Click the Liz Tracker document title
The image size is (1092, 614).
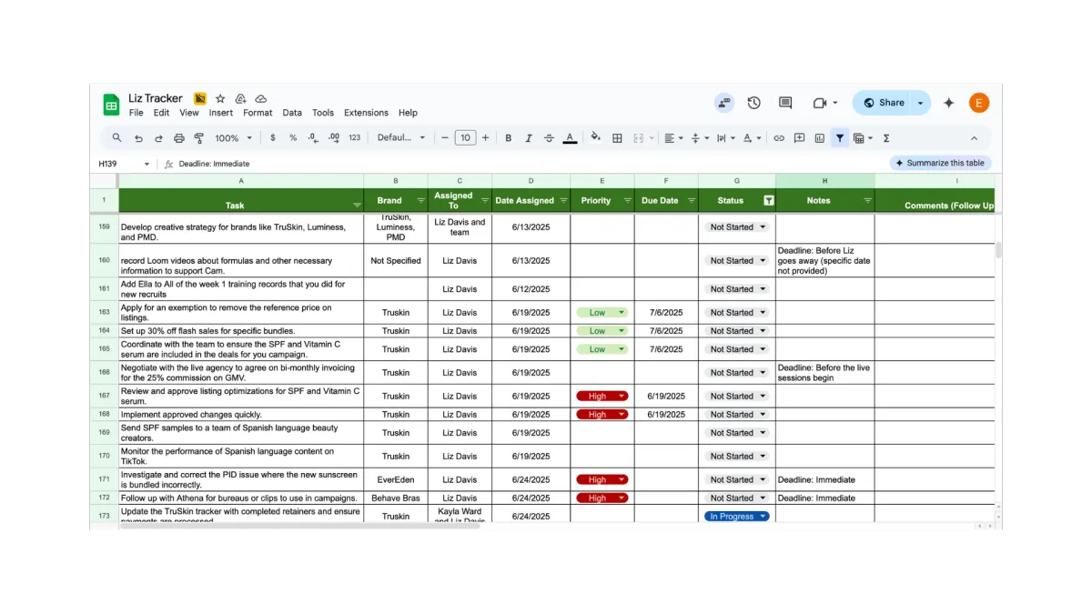coord(156,98)
